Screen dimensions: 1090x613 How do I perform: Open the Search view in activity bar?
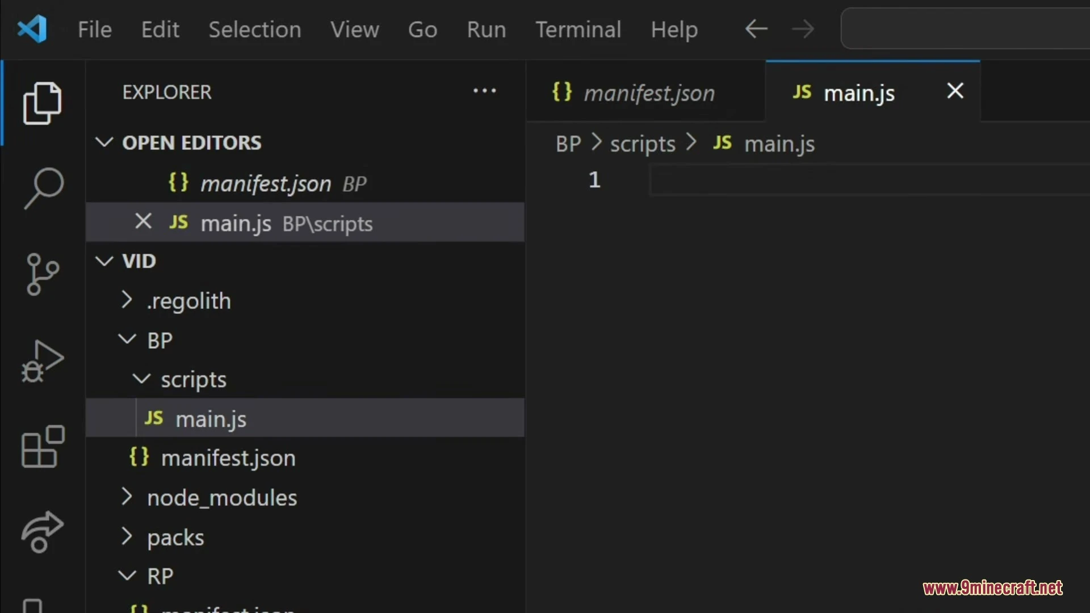pyautogui.click(x=43, y=188)
